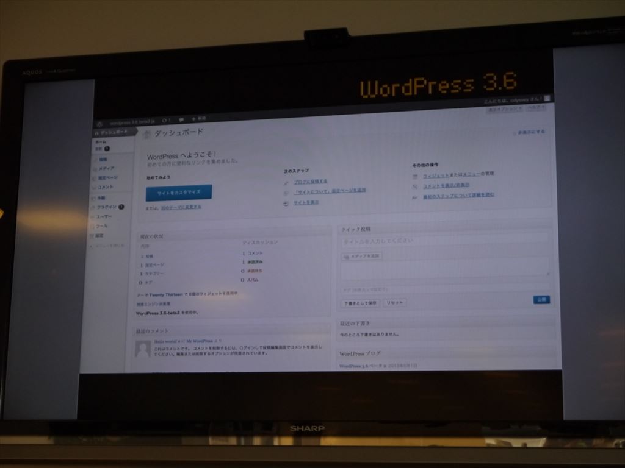Click the page icon beside 固定ページを追加
625x468 pixels.
click(286, 193)
